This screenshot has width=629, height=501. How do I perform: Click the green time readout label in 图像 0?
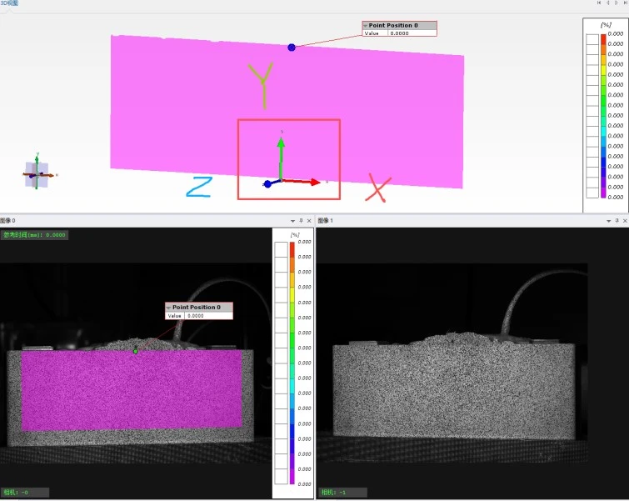(34, 235)
